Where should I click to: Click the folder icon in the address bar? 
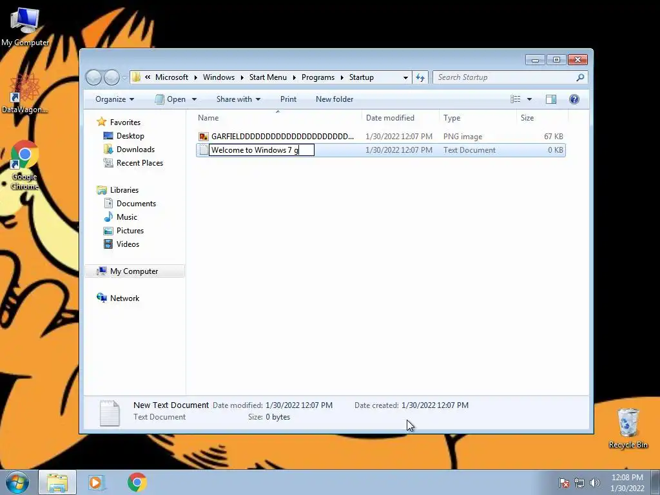click(136, 77)
